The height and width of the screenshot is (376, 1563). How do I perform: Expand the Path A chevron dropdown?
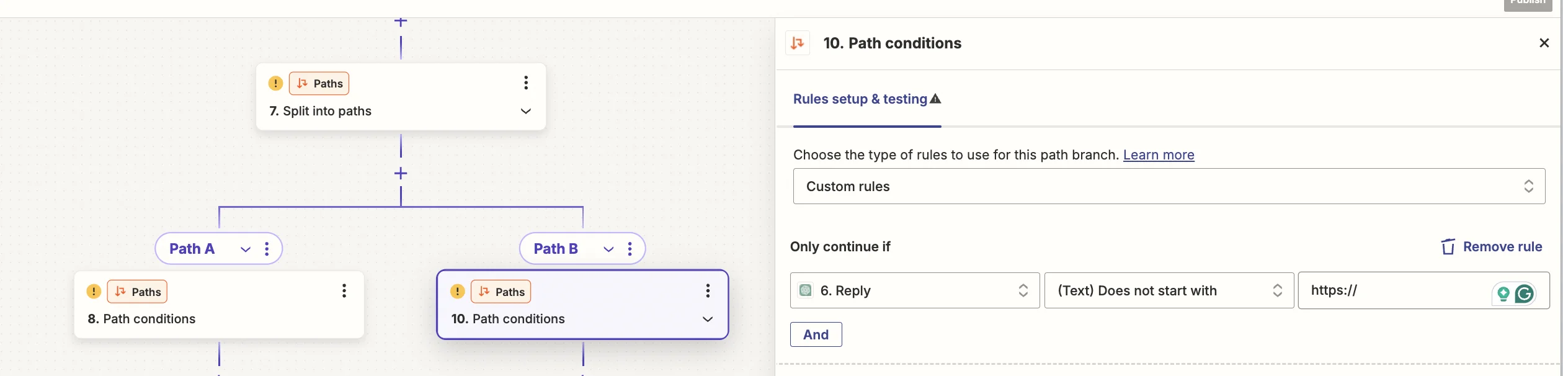click(246, 249)
